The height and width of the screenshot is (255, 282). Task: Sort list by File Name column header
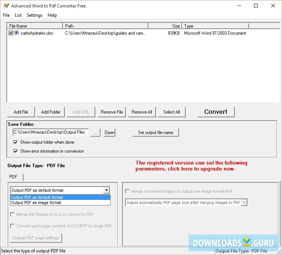coord(35,26)
